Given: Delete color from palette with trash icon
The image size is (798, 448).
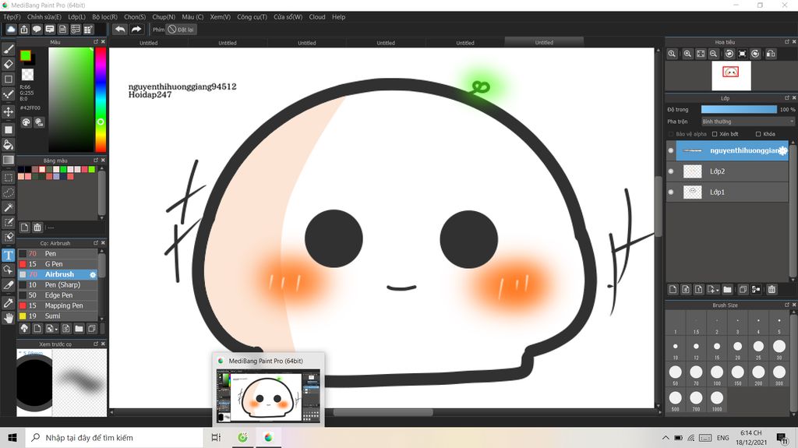Looking at the screenshot, I should tap(37, 227).
